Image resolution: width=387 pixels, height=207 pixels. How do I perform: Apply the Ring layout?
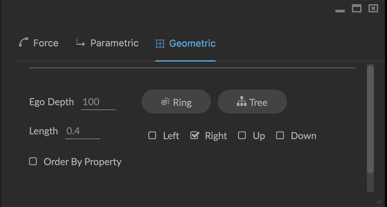tap(176, 102)
